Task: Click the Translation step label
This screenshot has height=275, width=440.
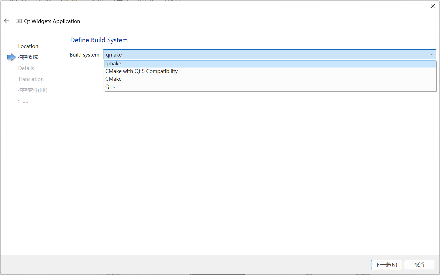Action: [x=31, y=79]
